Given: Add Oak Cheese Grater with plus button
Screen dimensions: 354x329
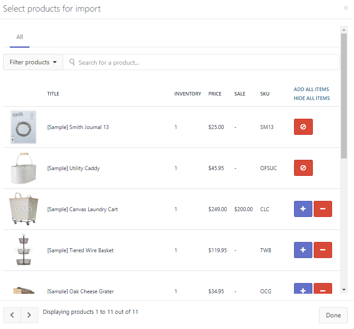Looking at the screenshot, I should click(x=303, y=289).
